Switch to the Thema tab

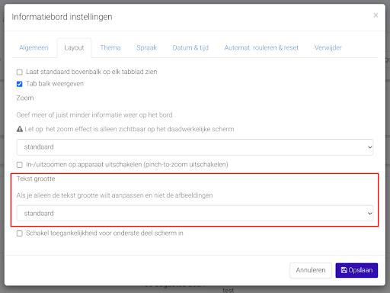(x=110, y=48)
